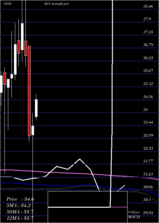Image resolution: width=159 pixels, height=223 pixels.
Task: Select the 38.46 price axis label
Action: click(148, 6)
